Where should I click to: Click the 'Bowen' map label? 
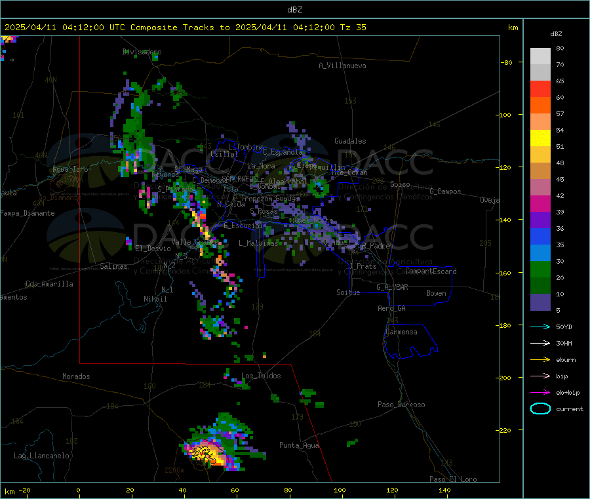click(x=436, y=293)
